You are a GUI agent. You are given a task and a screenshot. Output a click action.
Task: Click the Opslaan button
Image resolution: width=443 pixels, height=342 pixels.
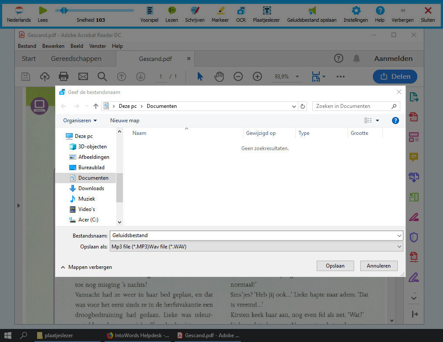point(335,266)
